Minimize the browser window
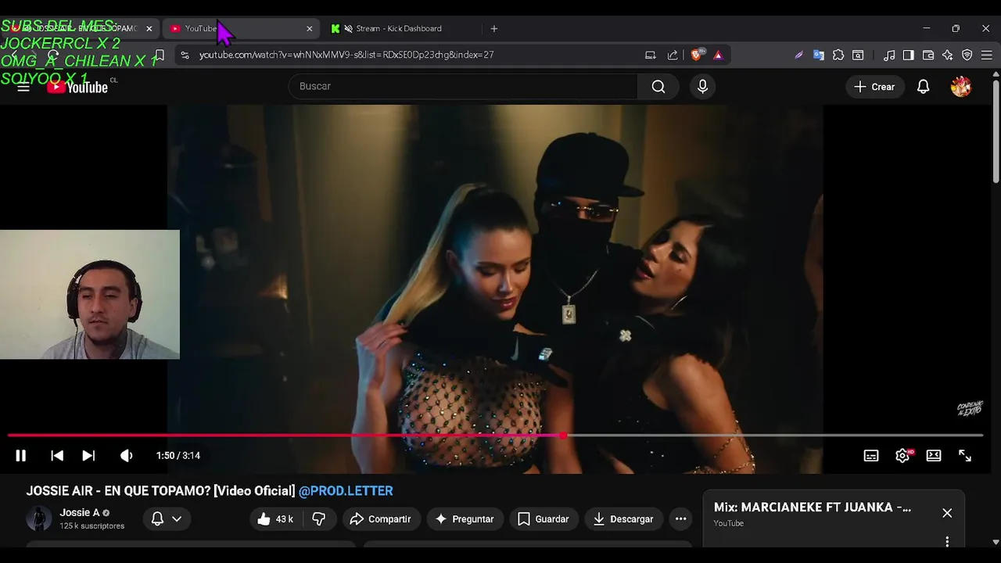This screenshot has height=563, width=1001. pos(927,29)
